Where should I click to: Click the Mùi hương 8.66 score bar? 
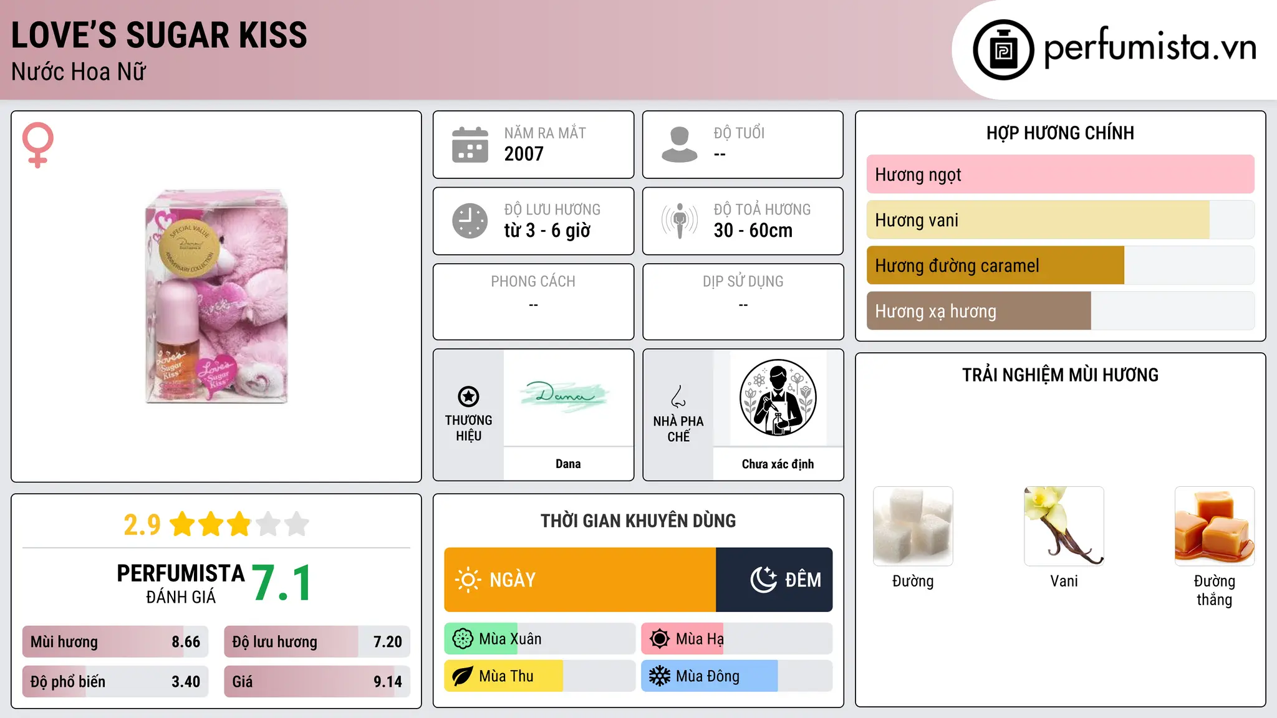click(x=115, y=642)
